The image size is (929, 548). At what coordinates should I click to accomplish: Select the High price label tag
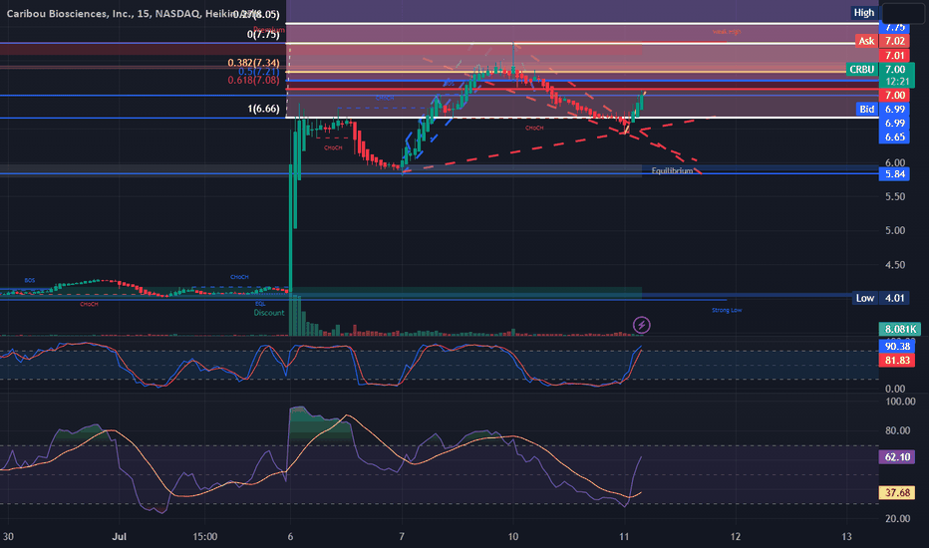coord(864,12)
